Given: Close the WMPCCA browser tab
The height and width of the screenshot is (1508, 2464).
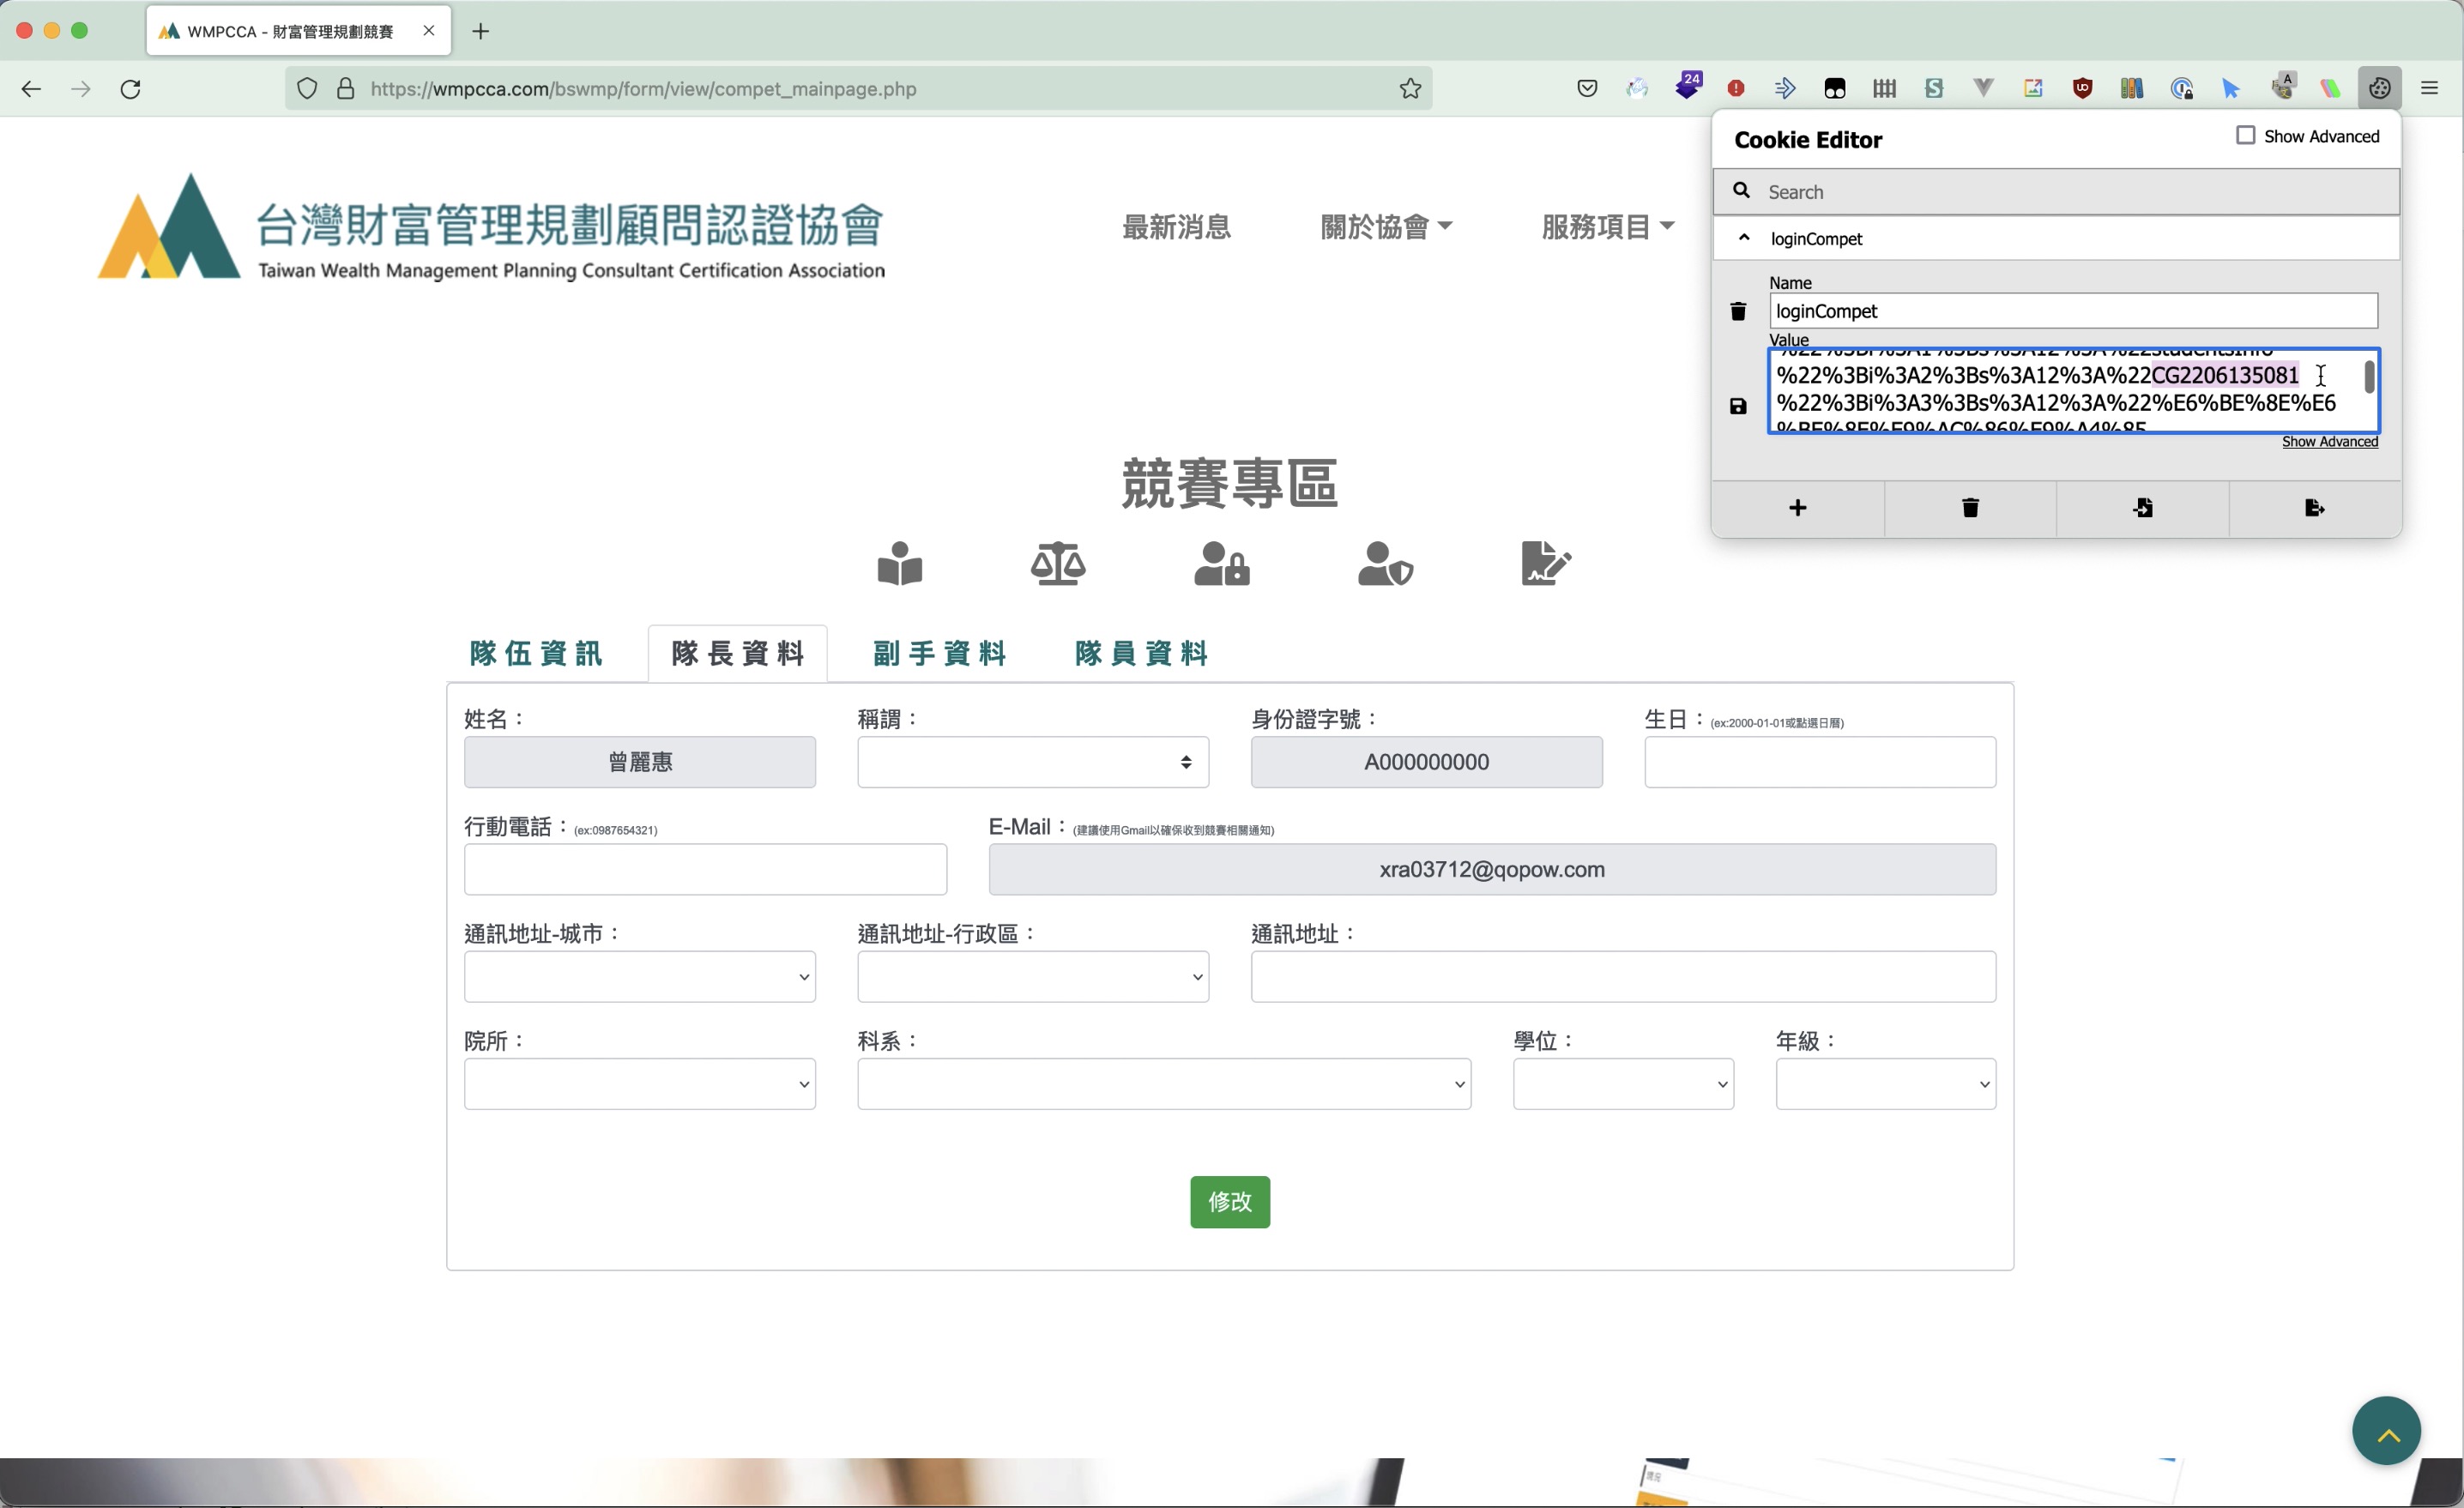Looking at the screenshot, I should pyautogui.click(x=429, y=31).
